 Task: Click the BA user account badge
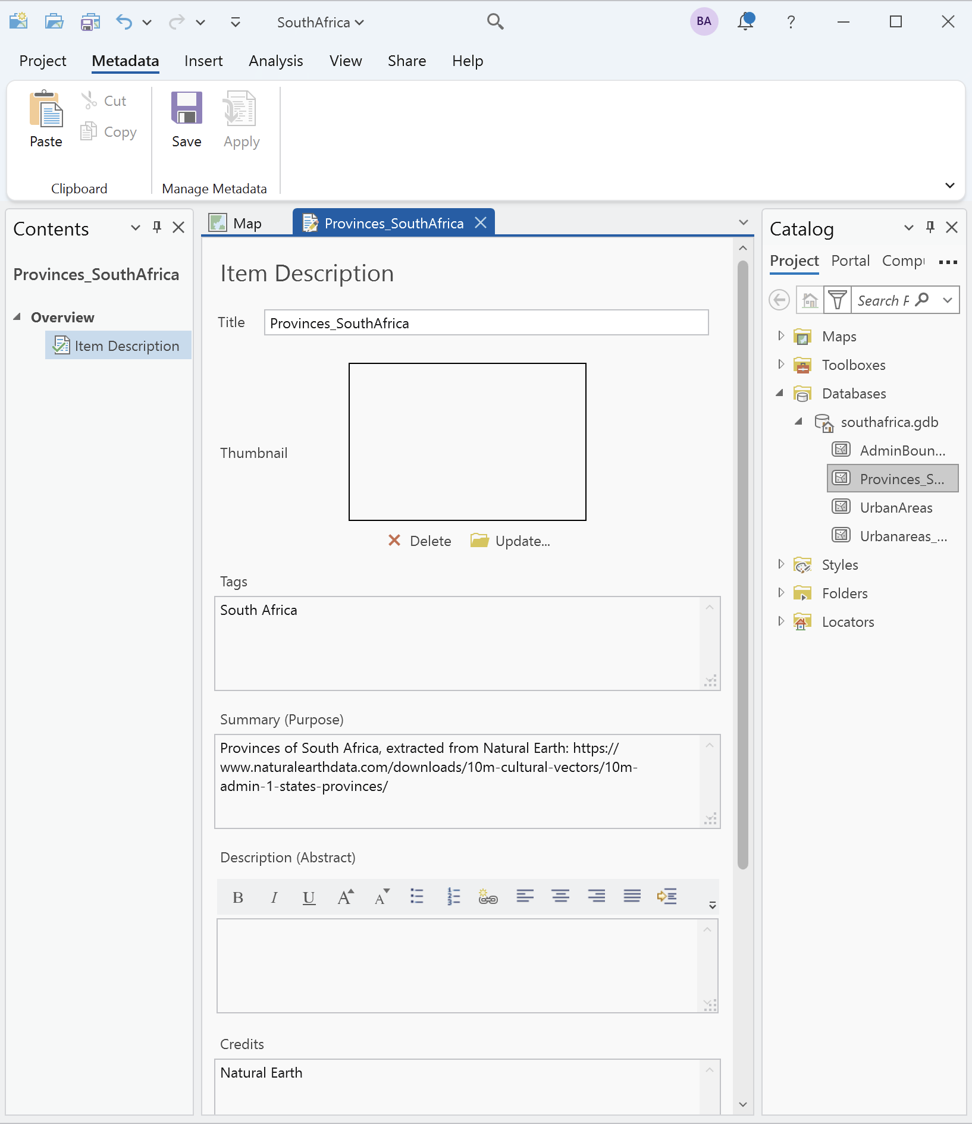point(704,21)
